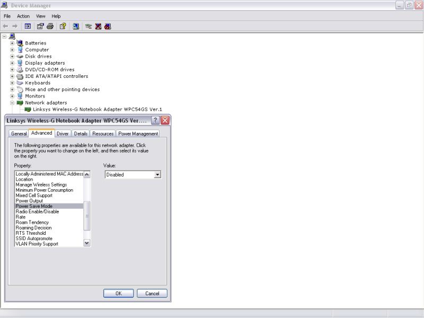Click the Linksys adapter card icon
Image resolution: width=424 pixels, height=318 pixels.
click(28, 109)
